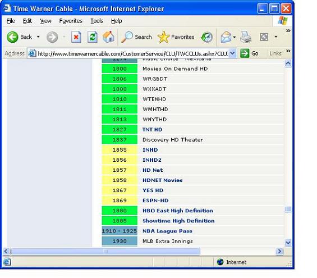The image size is (317, 278).
Task: Refresh the page with green arrows icon
Action: point(93,37)
